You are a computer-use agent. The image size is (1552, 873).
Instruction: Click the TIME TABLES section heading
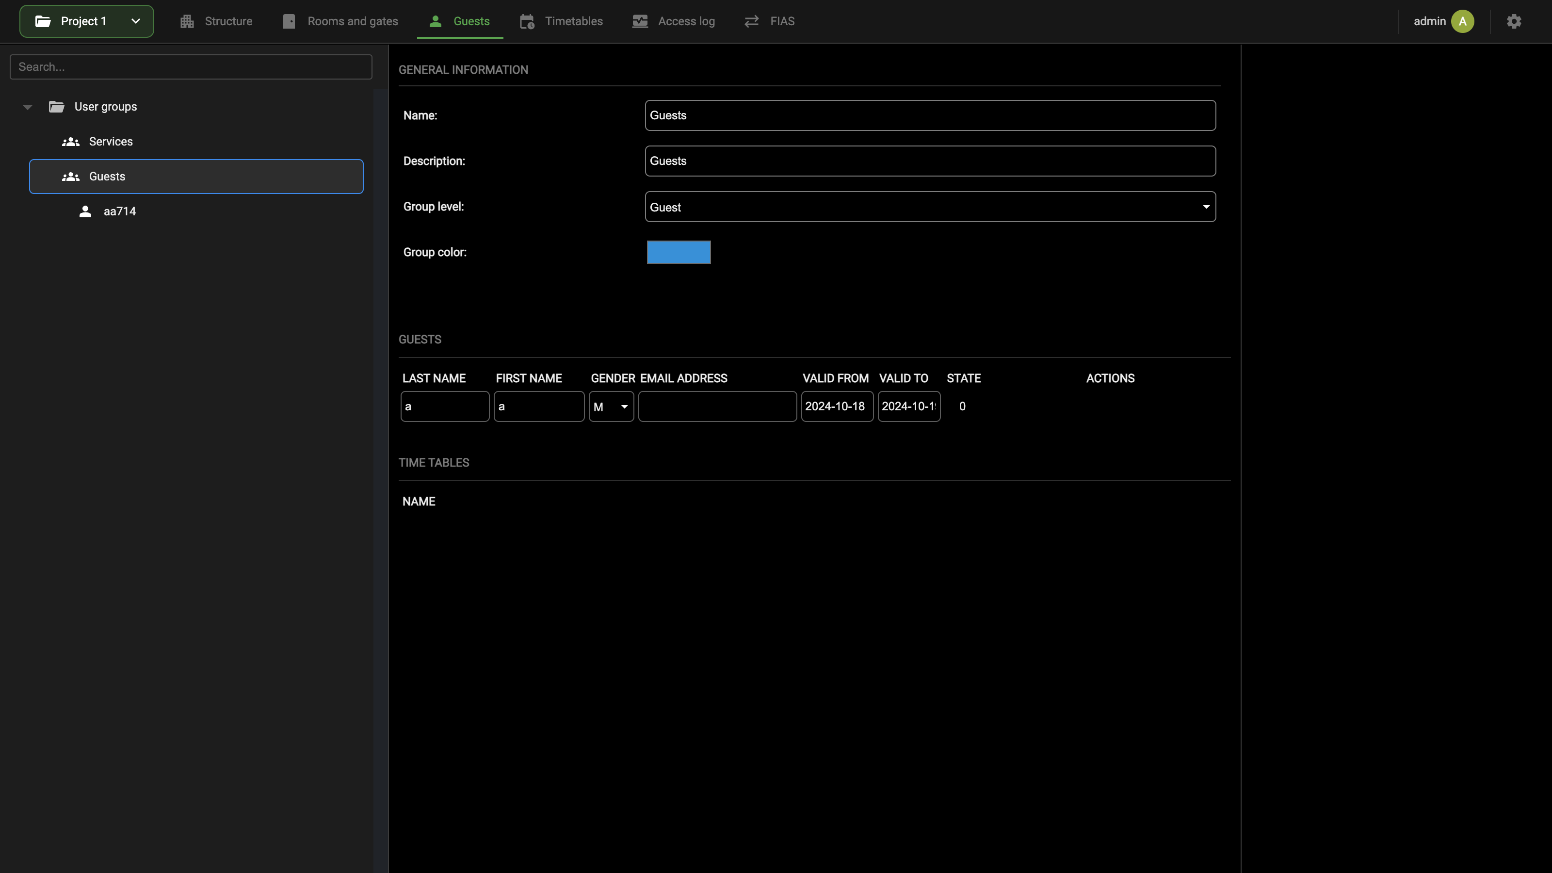click(434, 463)
